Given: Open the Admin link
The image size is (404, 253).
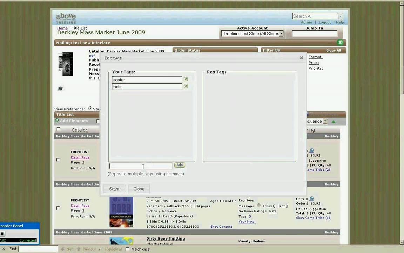Looking at the screenshot, I should click(x=307, y=22).
